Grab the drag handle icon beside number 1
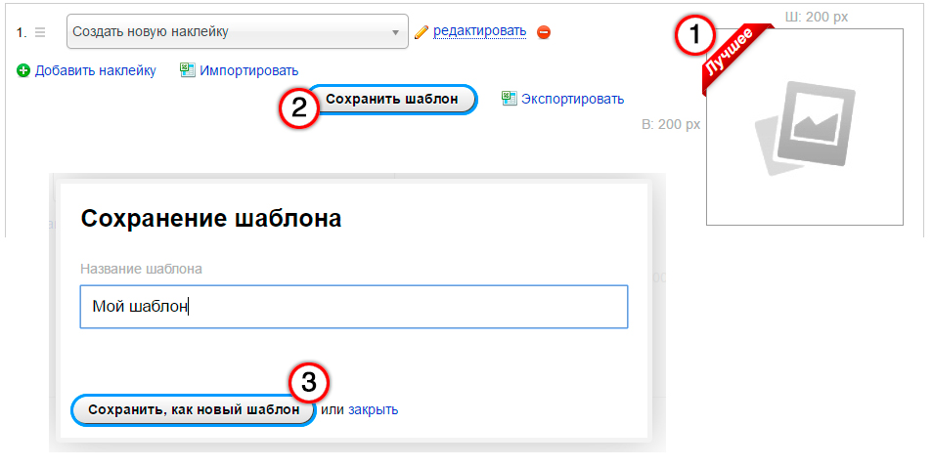 pyautogui.click(x=40, y=32)
